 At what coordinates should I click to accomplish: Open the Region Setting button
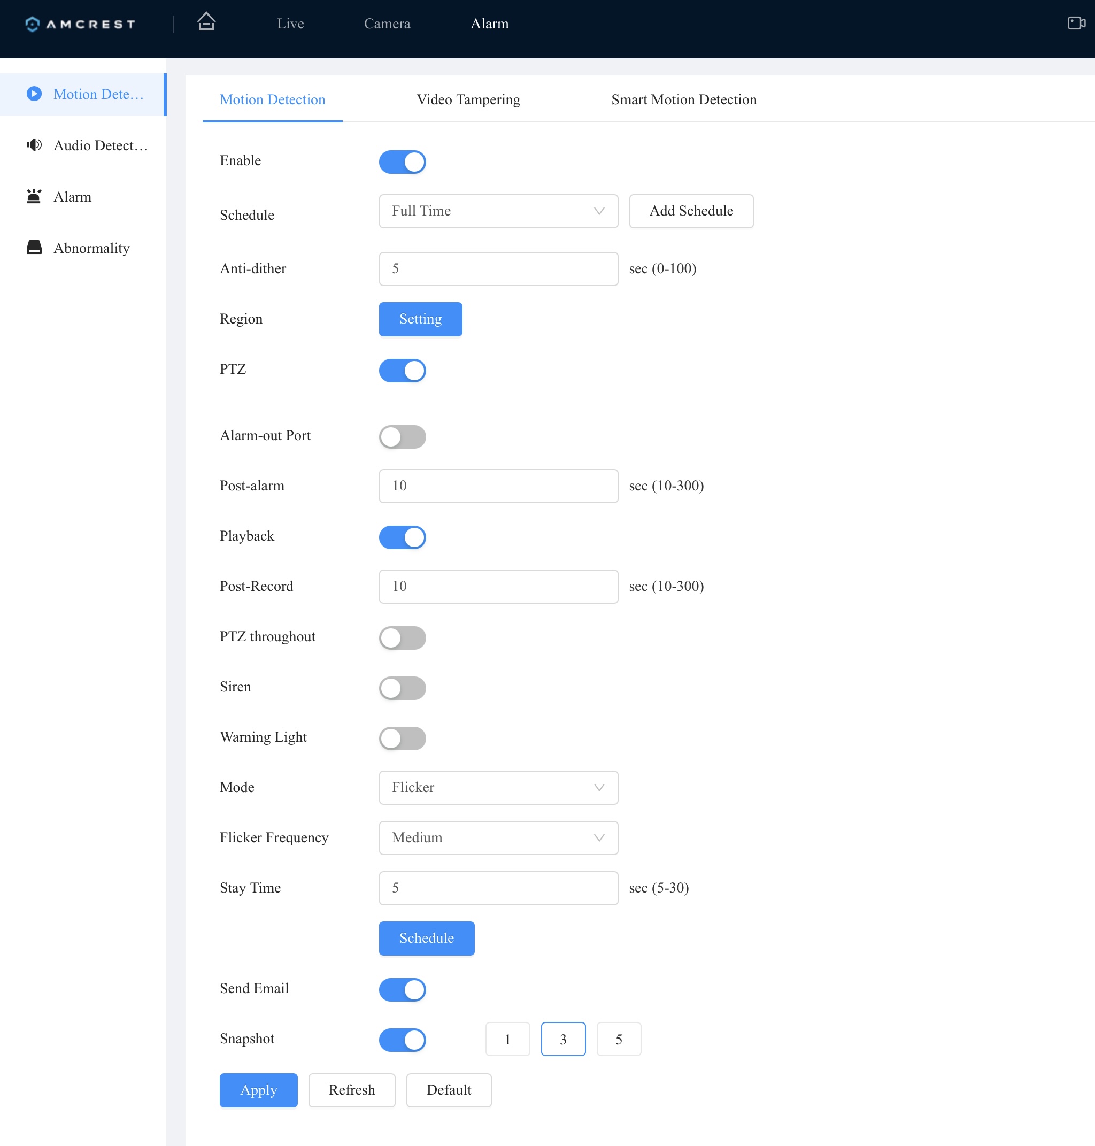[420, 319]
